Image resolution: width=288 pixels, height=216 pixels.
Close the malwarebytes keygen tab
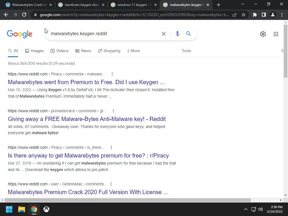click(x=208, y=5)
